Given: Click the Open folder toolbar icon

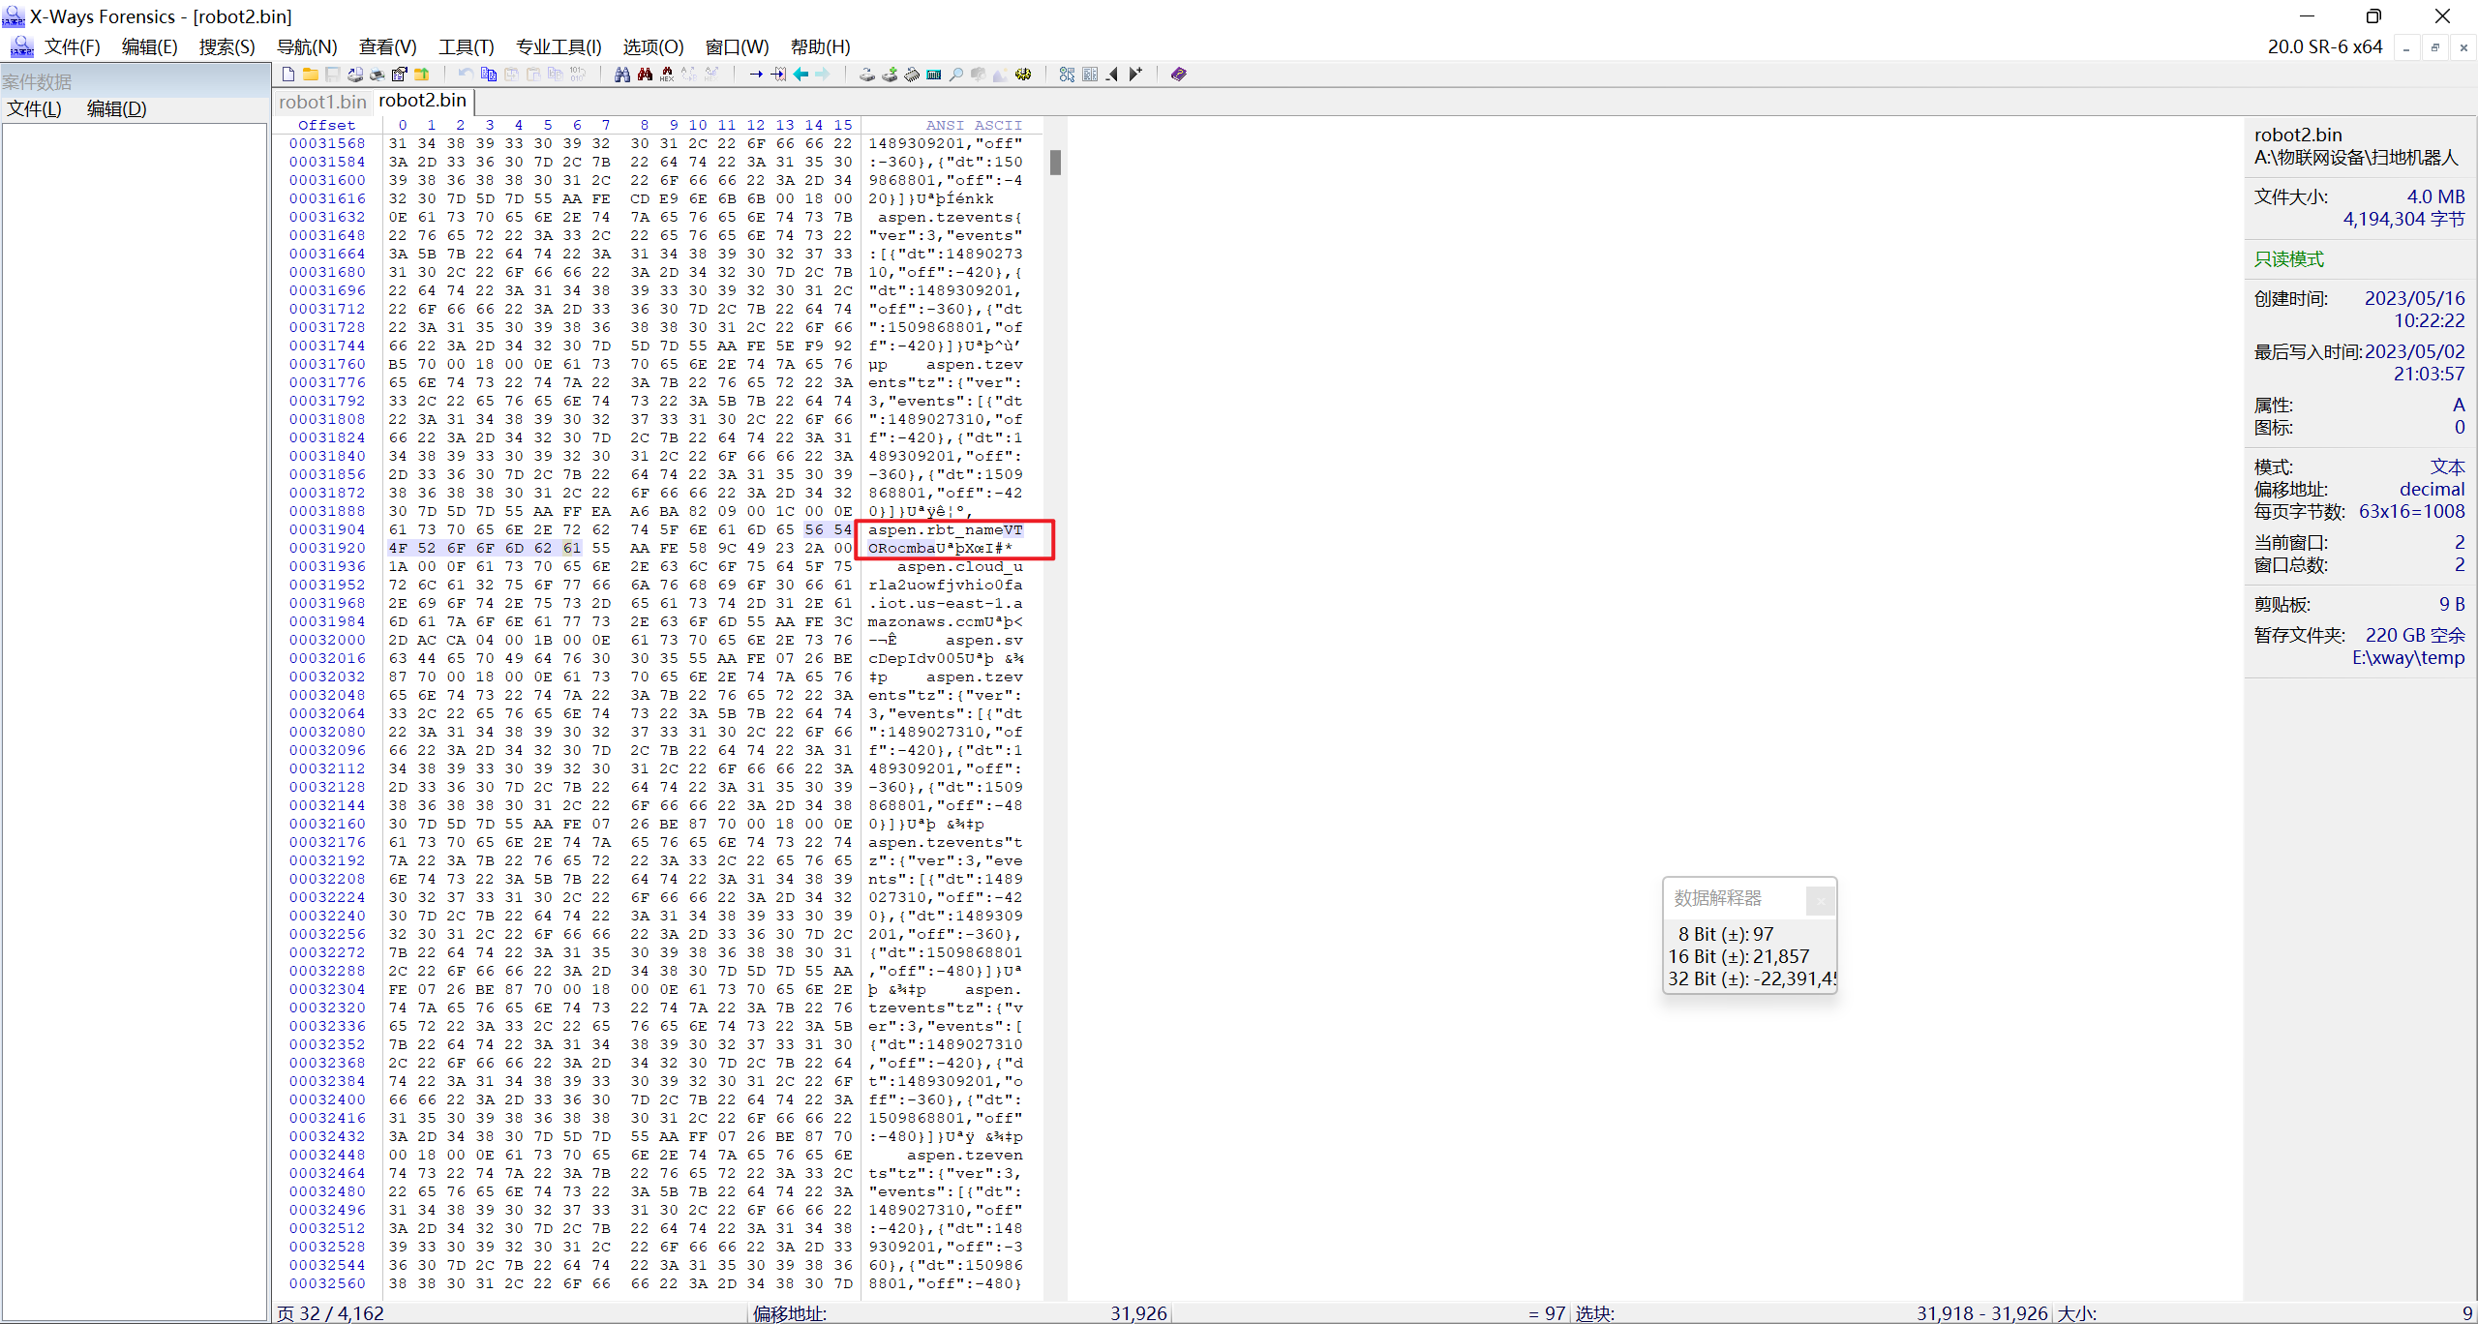Looking at the screenshot, I should pyautogui.click(x=310, y=75).
